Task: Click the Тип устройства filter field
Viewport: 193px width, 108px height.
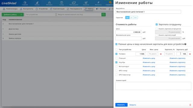Action: [40, 15]
